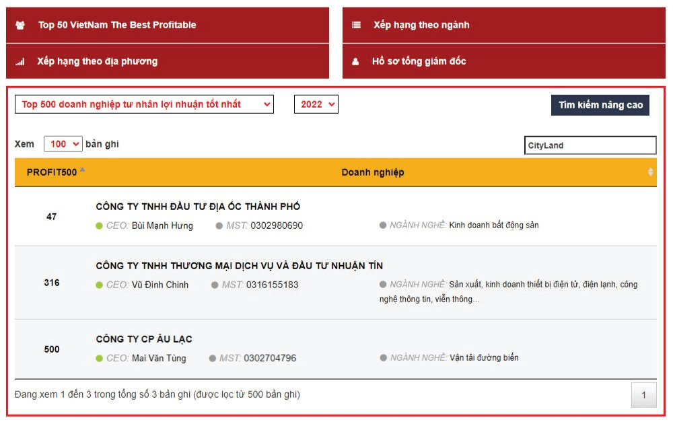Expand the 2022 year dropdown
673x424 pixels.
316,104
